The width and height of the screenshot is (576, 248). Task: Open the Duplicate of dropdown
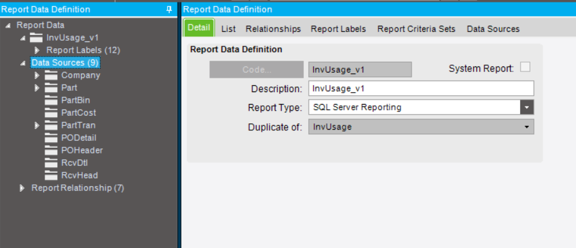tap(421, 127)
